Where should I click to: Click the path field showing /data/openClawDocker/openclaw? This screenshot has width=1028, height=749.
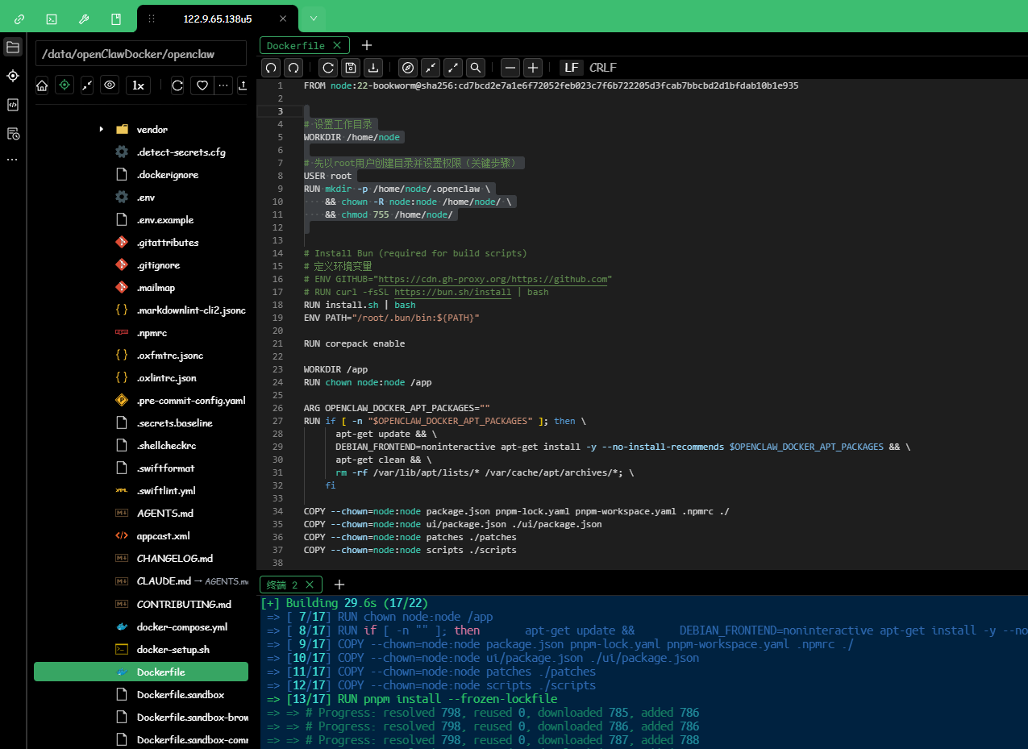(141, 53)
